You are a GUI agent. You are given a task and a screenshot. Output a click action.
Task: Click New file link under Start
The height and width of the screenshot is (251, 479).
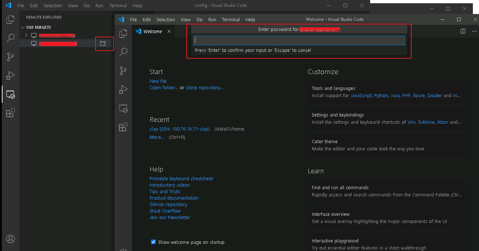[x=158, y=81]
